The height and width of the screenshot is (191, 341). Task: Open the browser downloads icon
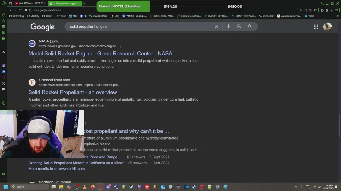[332, 10]
